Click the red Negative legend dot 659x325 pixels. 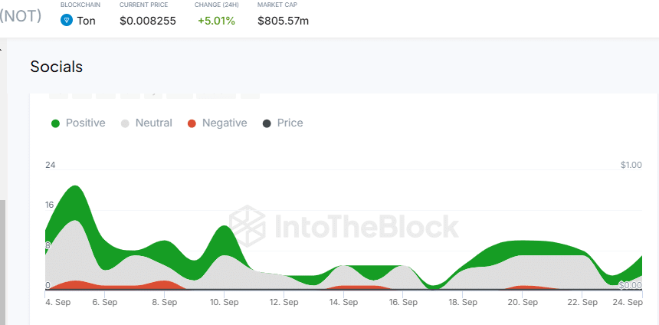click(x=192, y=123)
